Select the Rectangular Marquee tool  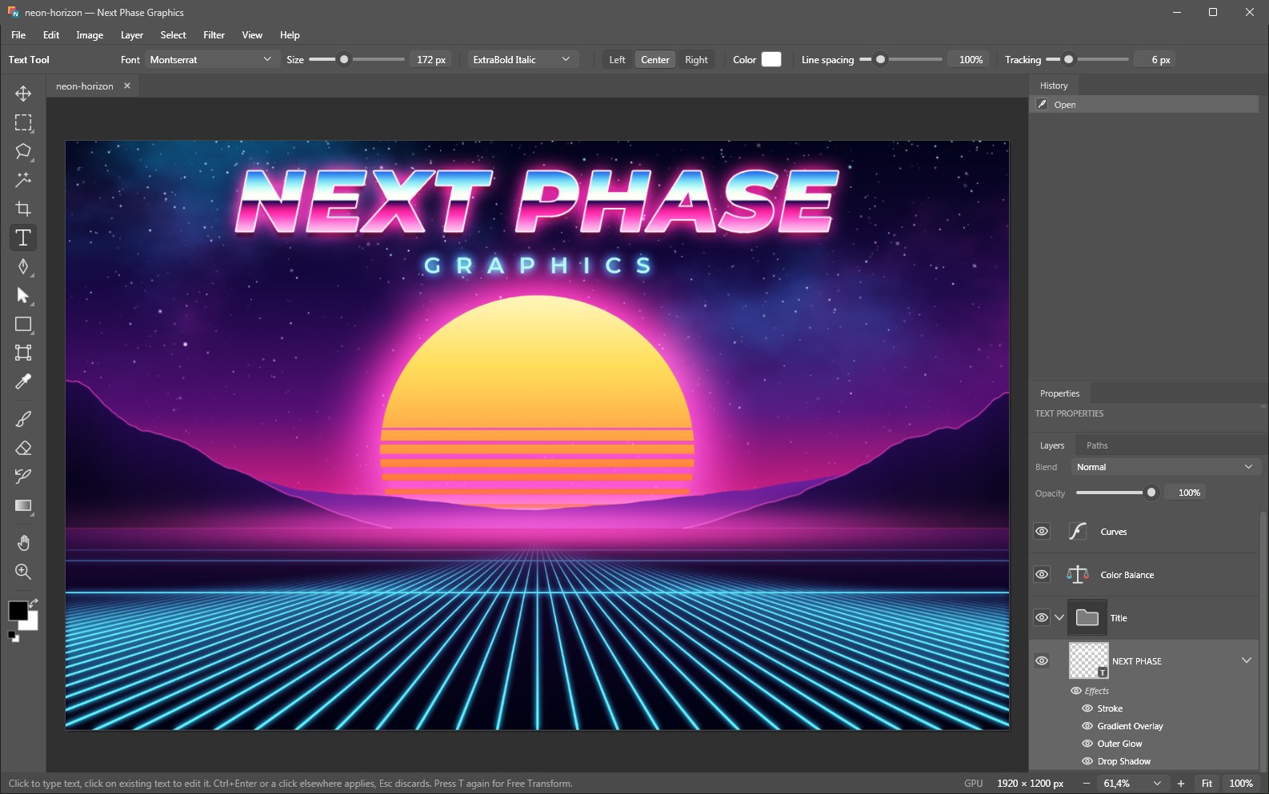pos(23,122)
